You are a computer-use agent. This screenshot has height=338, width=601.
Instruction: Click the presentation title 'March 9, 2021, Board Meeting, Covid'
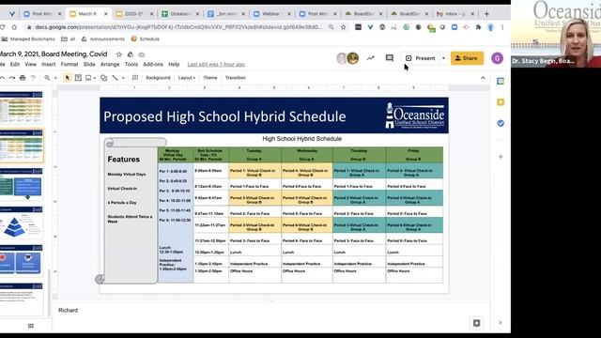[x=53, y=54]
